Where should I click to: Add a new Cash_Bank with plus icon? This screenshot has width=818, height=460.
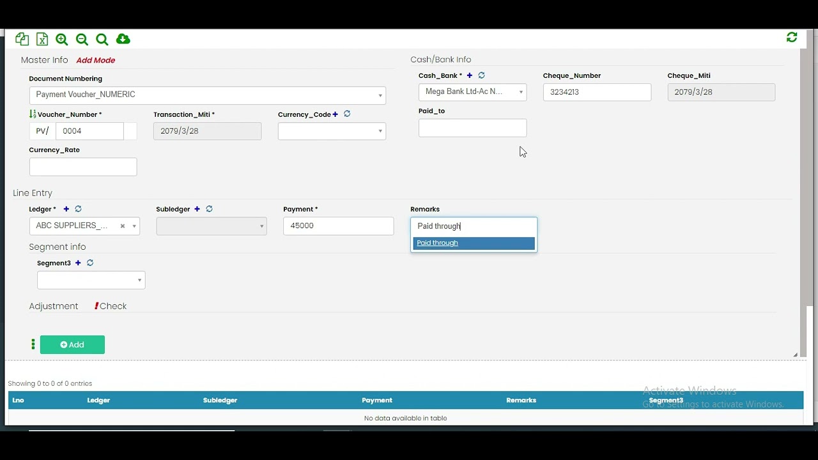click(x=470, y=75)
